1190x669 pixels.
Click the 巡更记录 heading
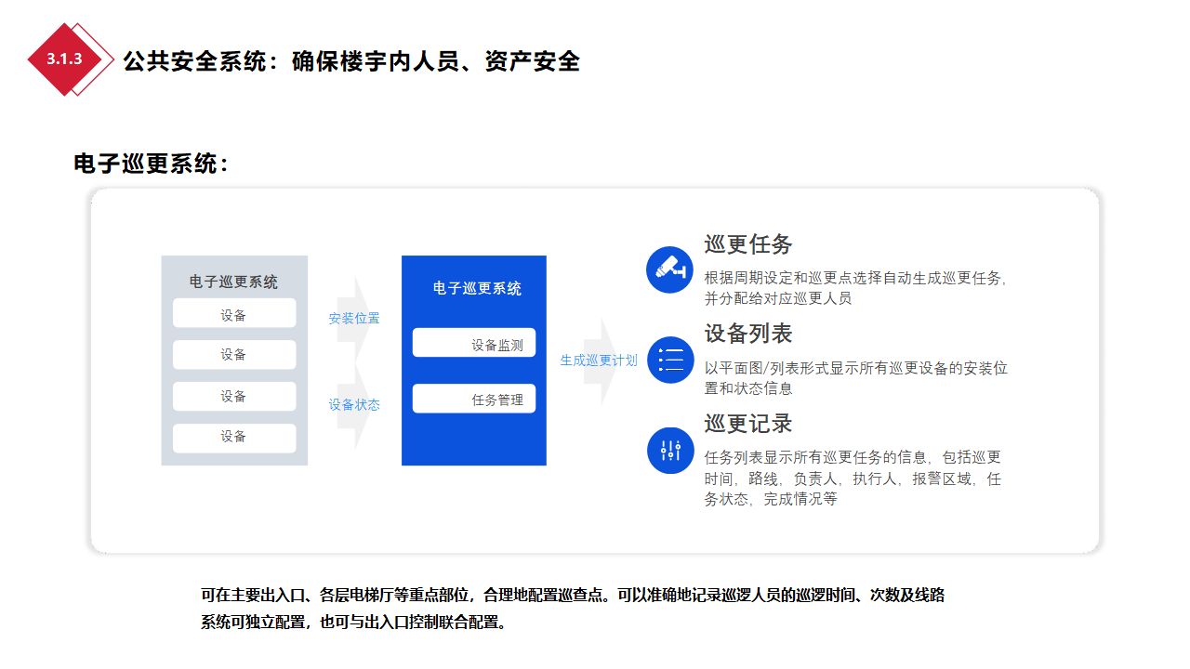pos(748,424)
